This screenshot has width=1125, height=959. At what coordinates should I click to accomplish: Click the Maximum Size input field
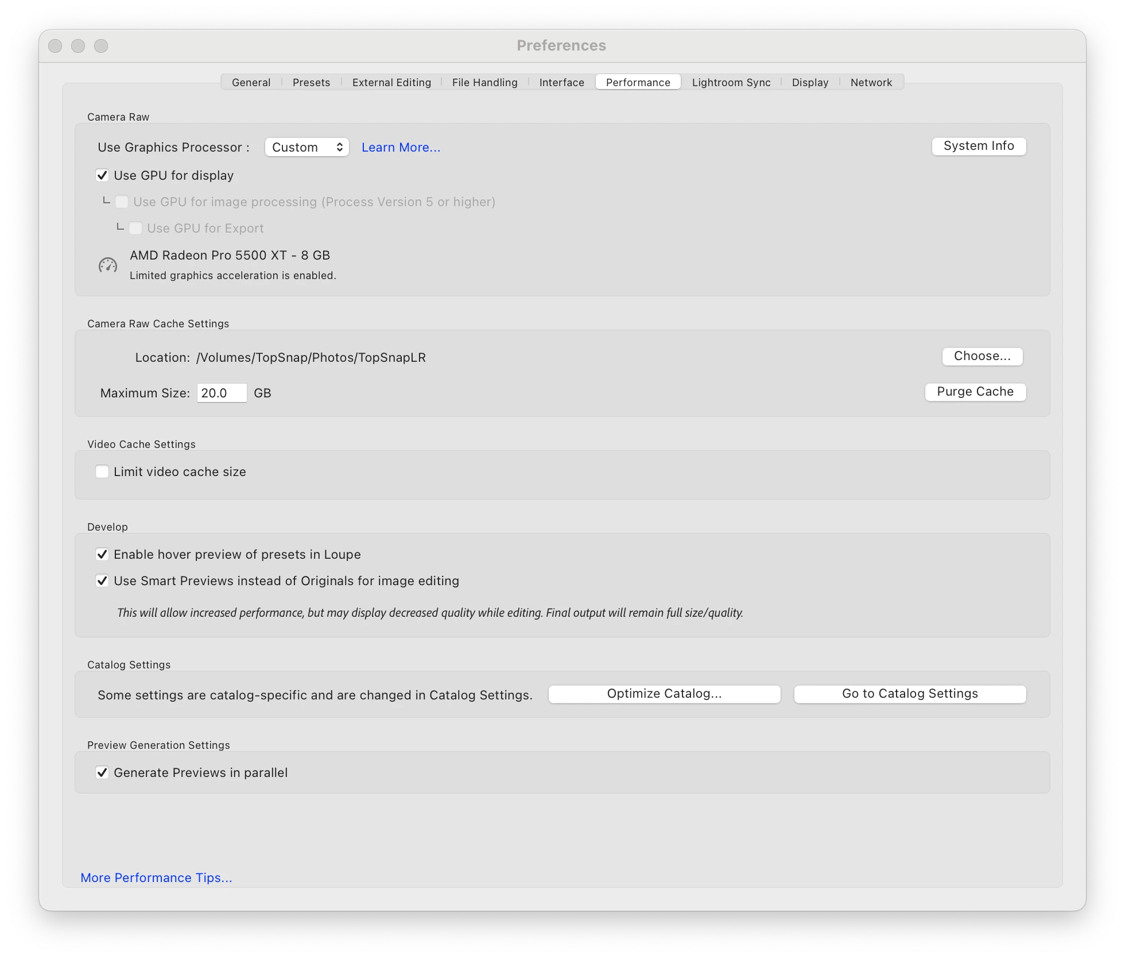[x=221, y=393]
